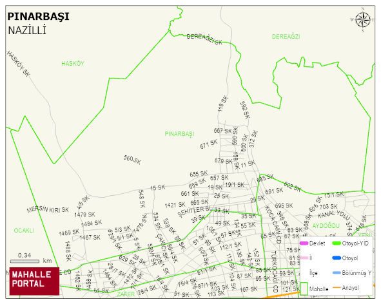Click the ŞEHİTLER BL boulevard label
The width and height of the screenshot is (381, 304).
pos(195,211)
